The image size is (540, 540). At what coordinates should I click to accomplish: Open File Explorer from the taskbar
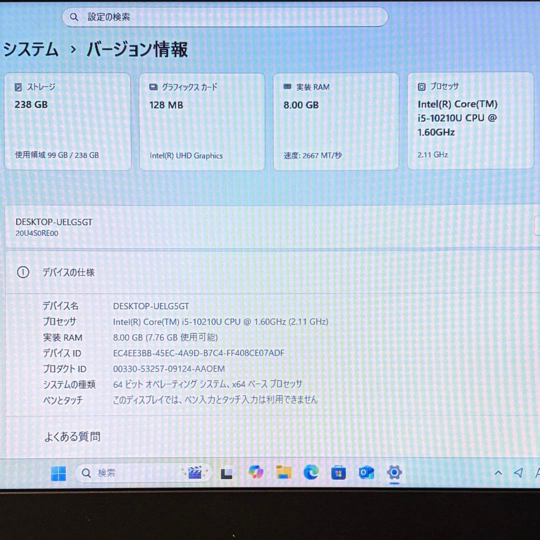point(283,472)
